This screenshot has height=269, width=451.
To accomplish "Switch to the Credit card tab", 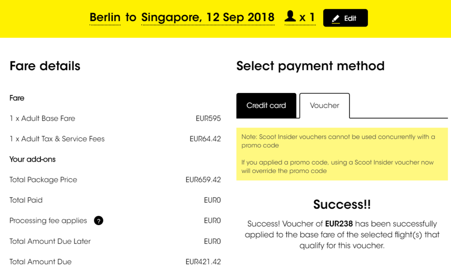I will [266, 106].
